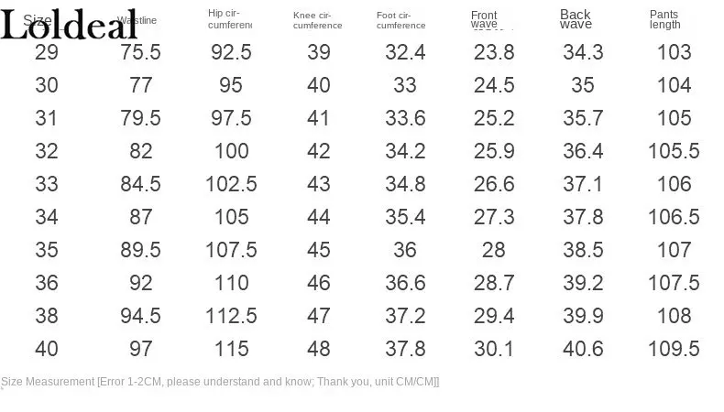Select the Foot circumference column header
The height and width of the screenshot is (412, 724).
(x=400, y=20)
